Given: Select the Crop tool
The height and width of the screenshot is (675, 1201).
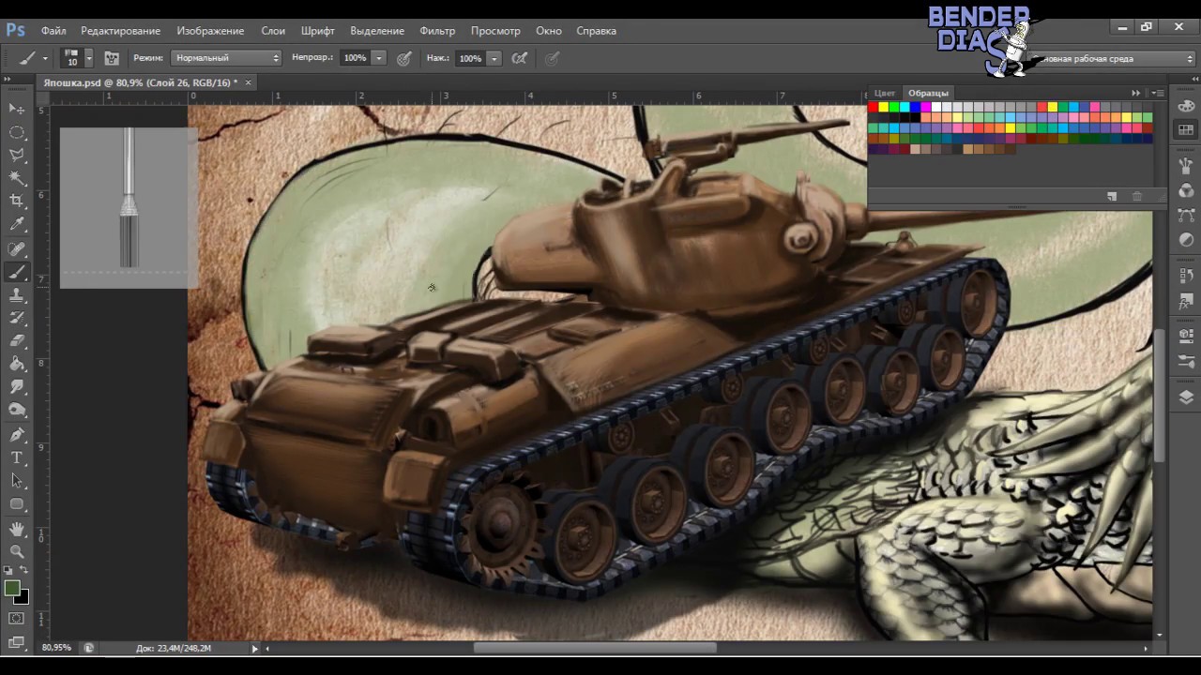Looking at the screenshot, I should pos(17,201).
